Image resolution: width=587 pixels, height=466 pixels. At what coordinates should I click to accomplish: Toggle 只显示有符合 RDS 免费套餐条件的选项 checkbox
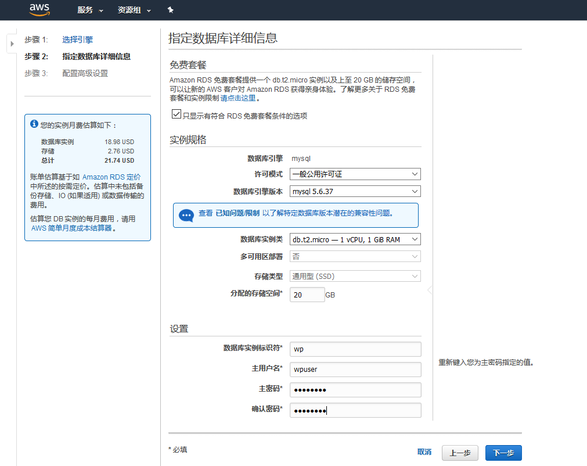coord(177,114)
